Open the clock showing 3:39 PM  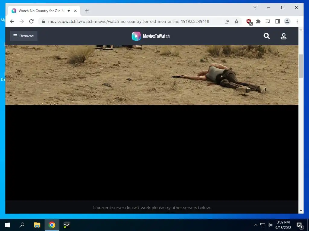point(283,225)
